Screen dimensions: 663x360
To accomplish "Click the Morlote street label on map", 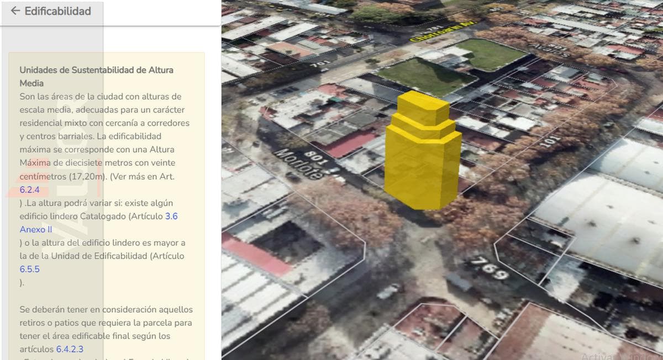I will click(298, 164).
